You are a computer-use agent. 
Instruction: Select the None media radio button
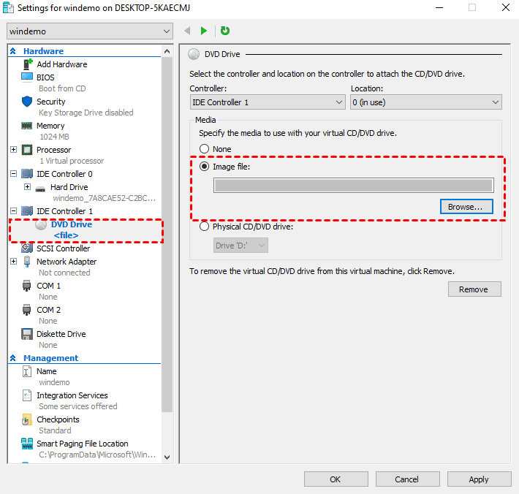click(204, 149)
